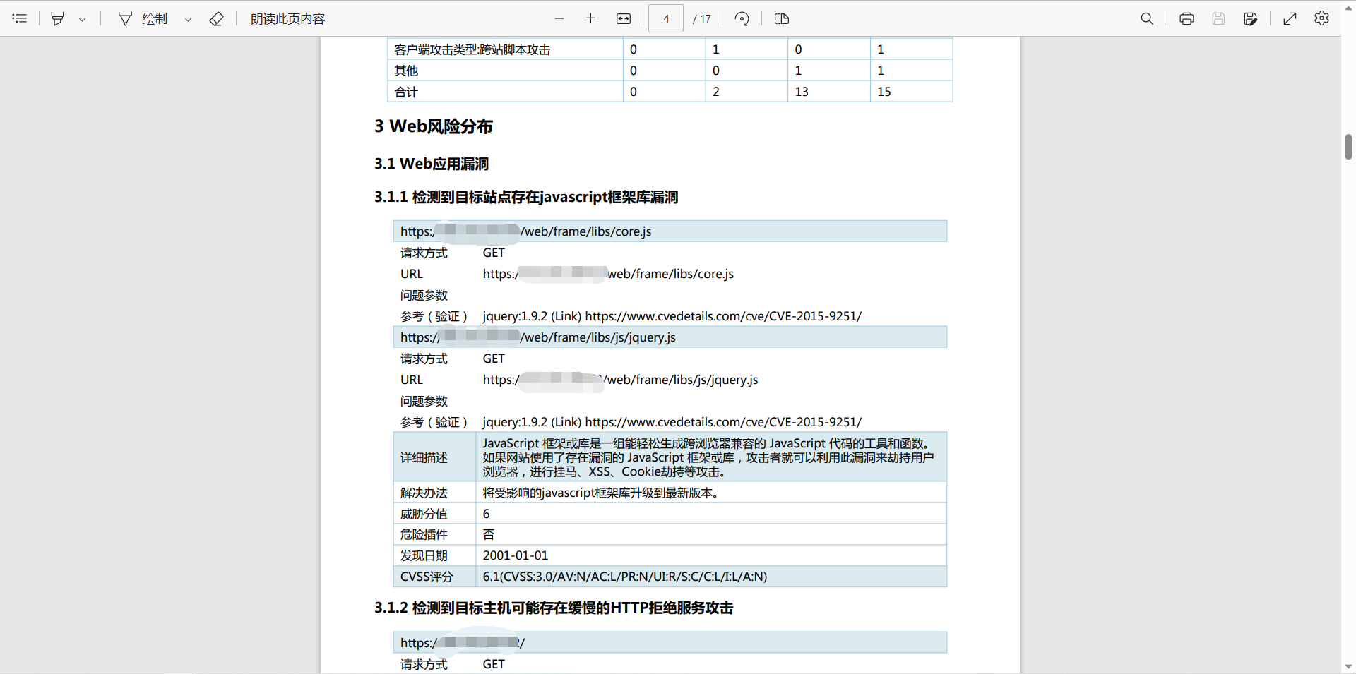The image size is (1356, 674).
Task: Print the PDF document
Action: [1186, 18]
